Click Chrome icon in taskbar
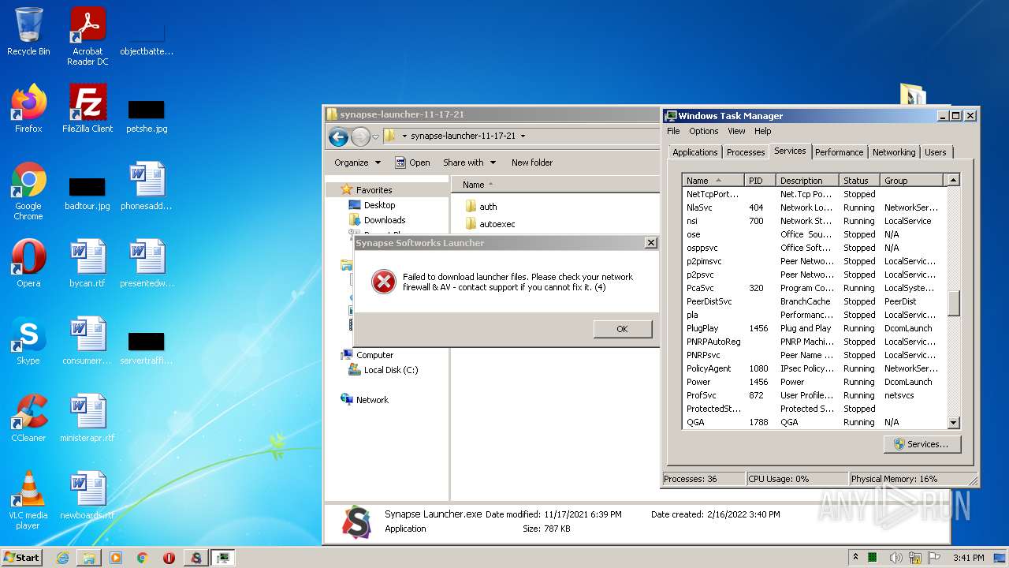Screen dimensions: 1009x568 [143, 558]
